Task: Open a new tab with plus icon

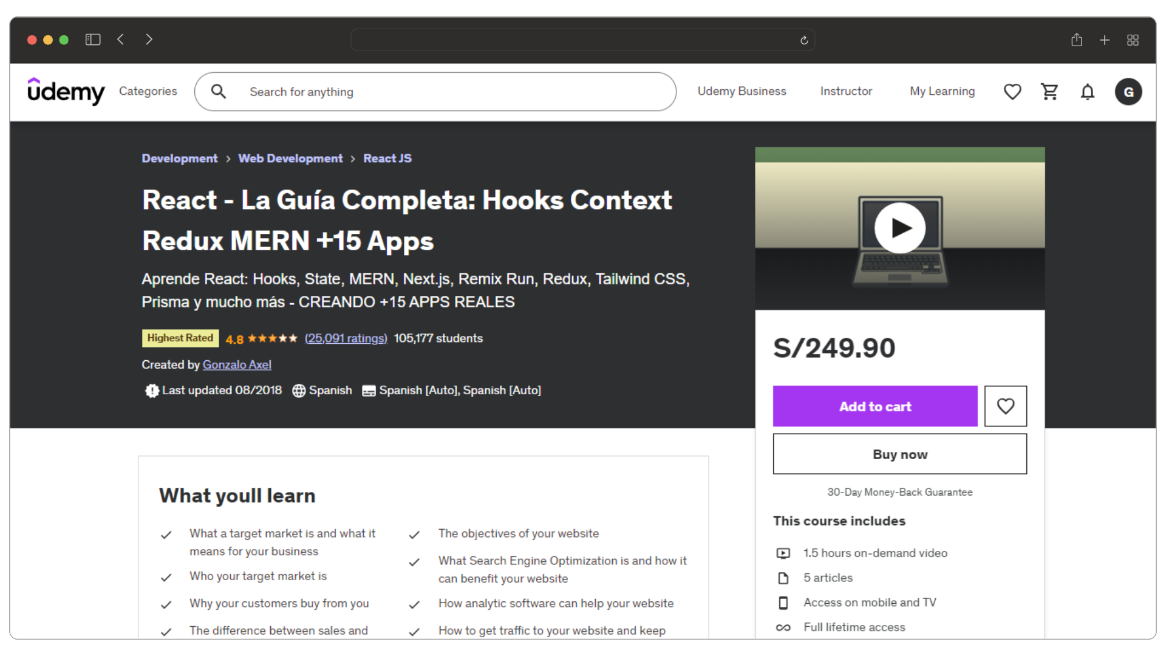Action: pos(1105,40)
